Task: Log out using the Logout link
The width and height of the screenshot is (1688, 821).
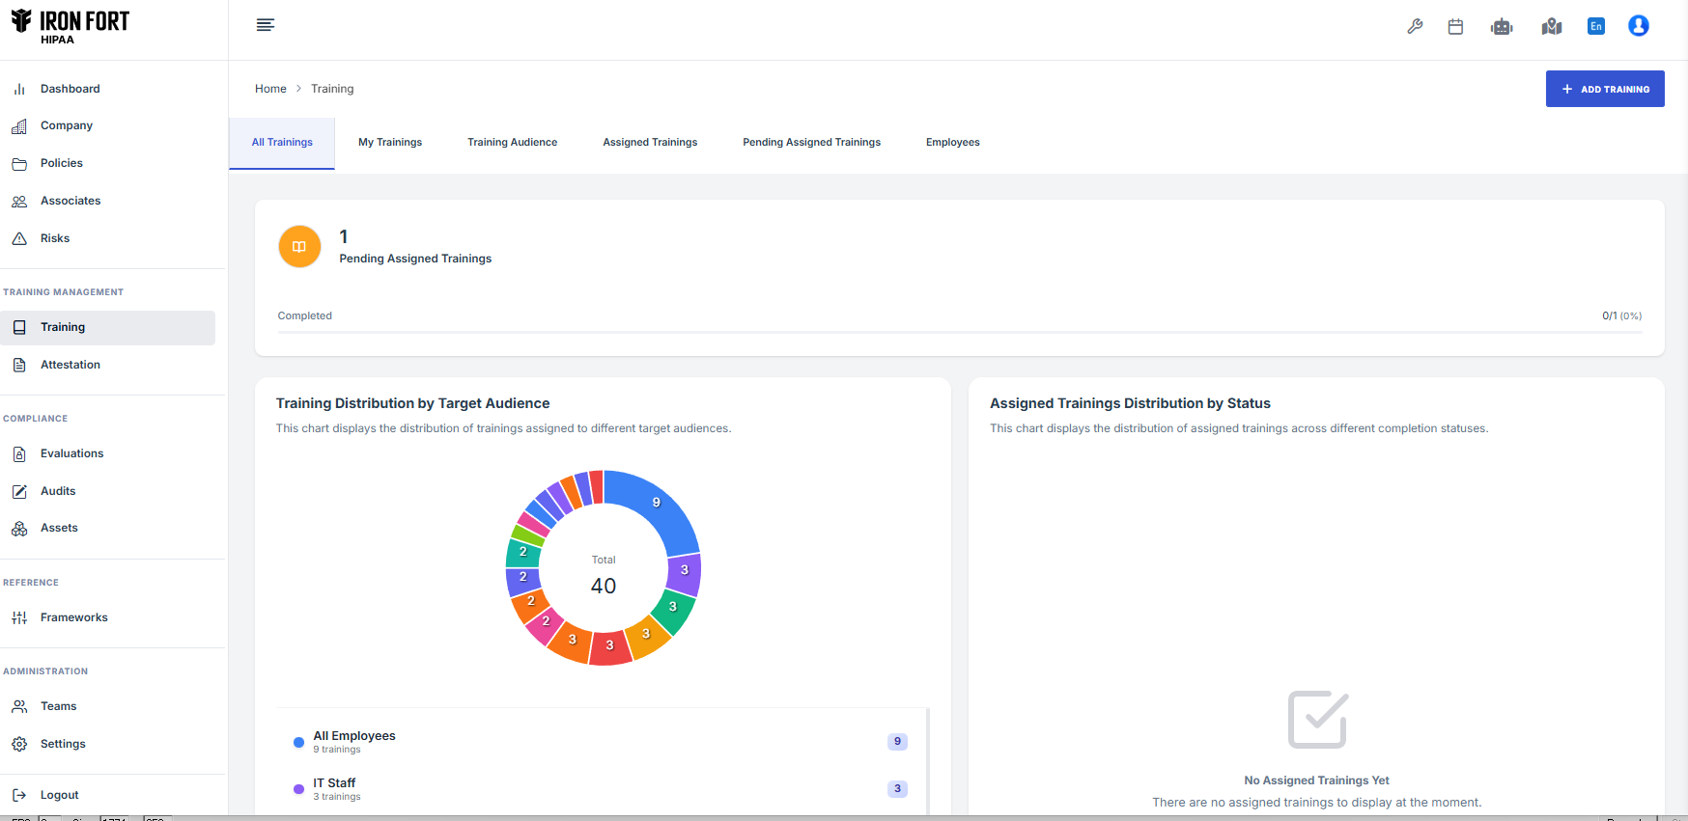Action: 59,795
